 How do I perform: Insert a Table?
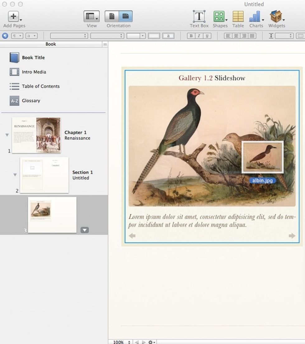[238, 17]
